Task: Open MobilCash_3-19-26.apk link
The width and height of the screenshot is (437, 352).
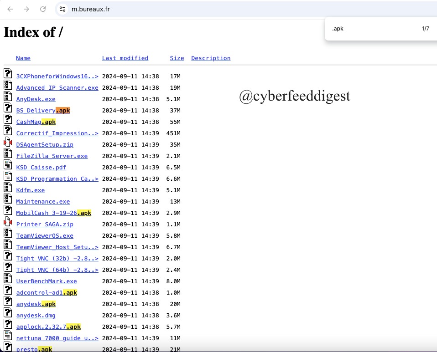Action: tap(53, 213)
